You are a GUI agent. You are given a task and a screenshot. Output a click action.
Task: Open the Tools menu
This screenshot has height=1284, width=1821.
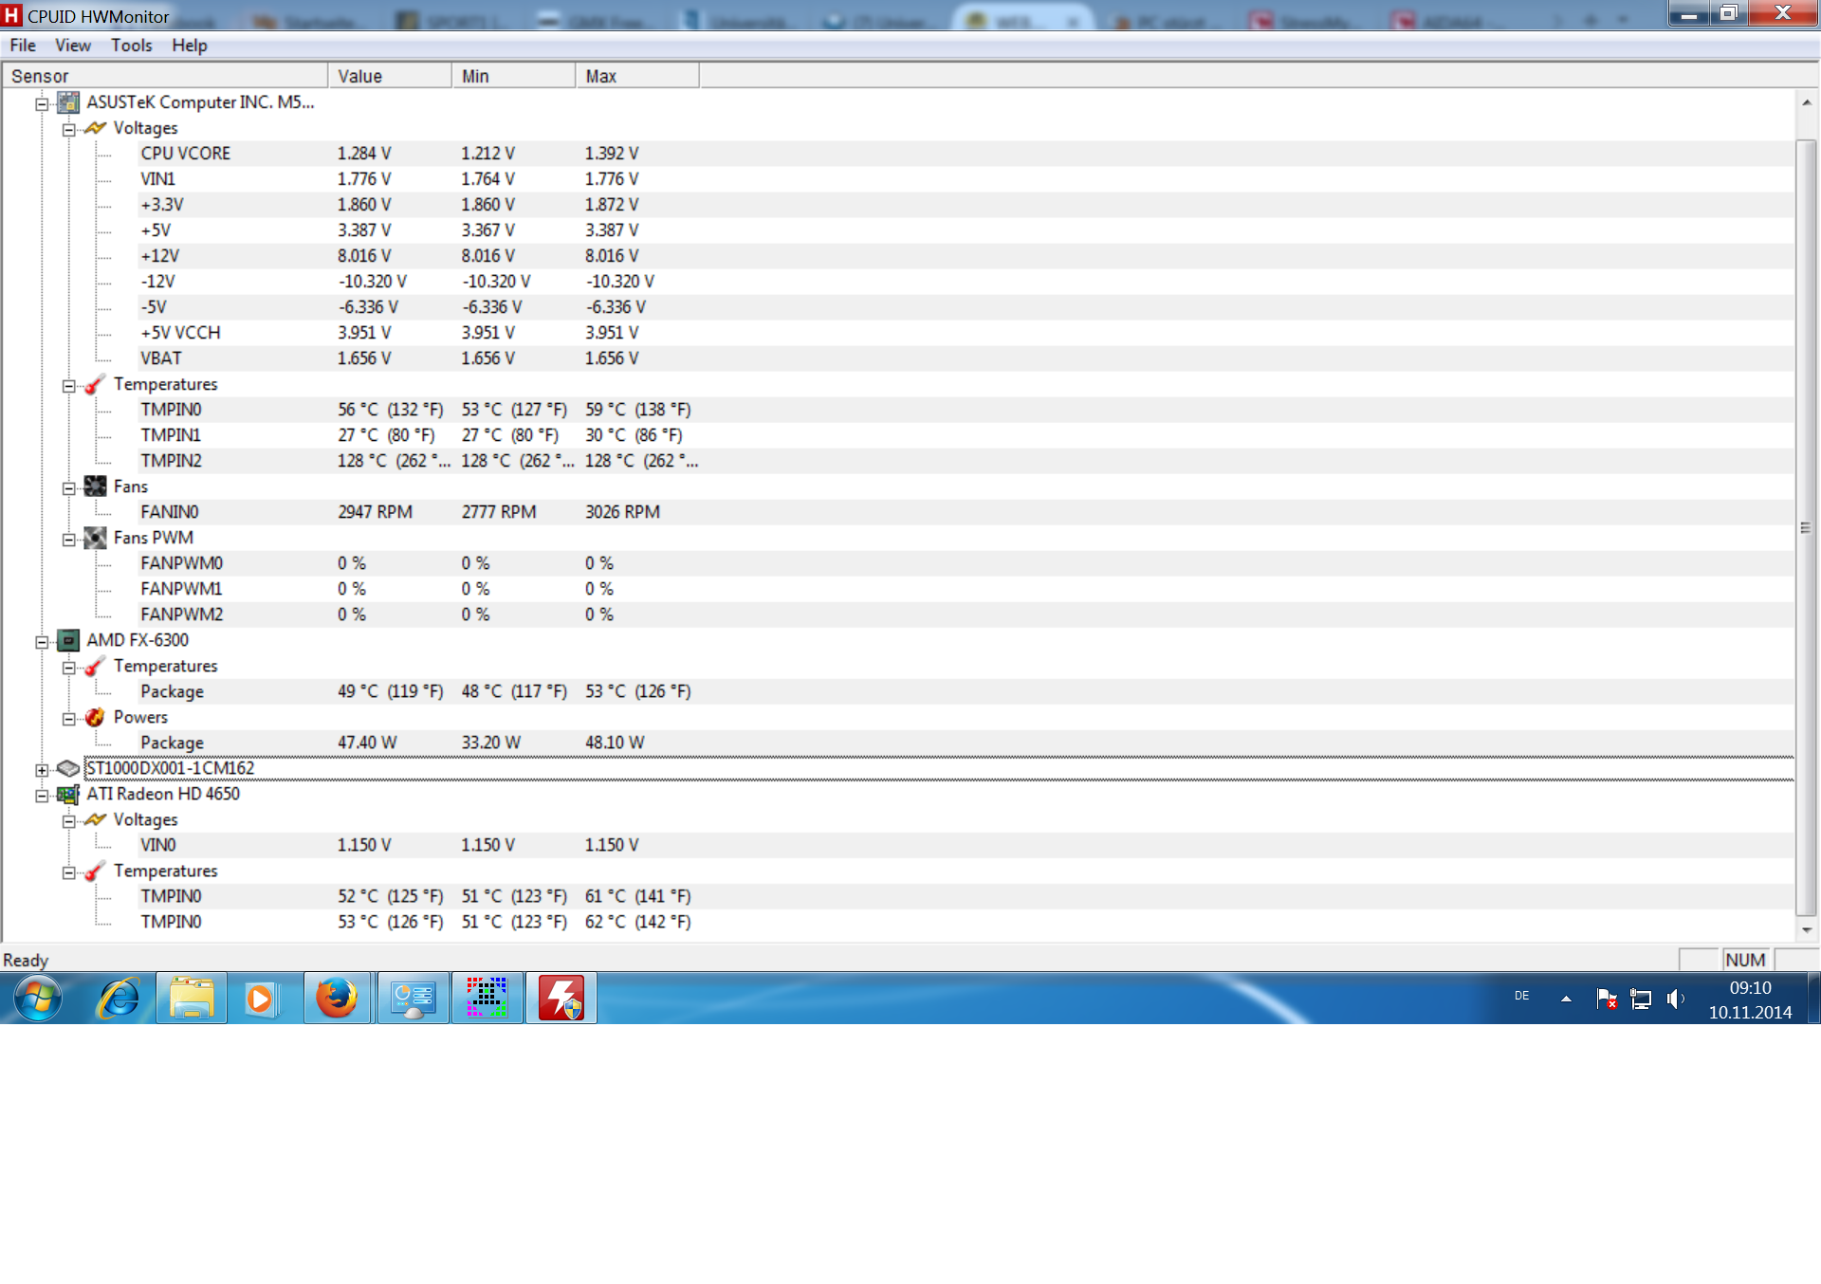[131, 46]
